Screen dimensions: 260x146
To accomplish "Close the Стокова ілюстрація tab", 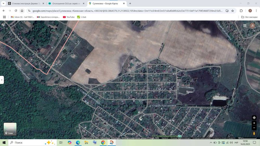I will point(43,3).
